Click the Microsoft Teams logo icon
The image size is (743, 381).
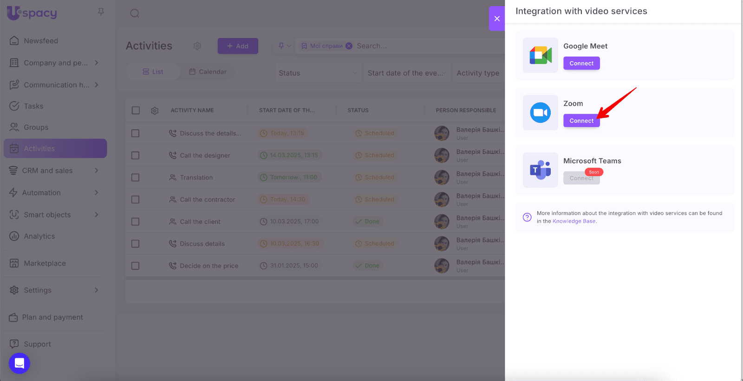pos(541,170)
